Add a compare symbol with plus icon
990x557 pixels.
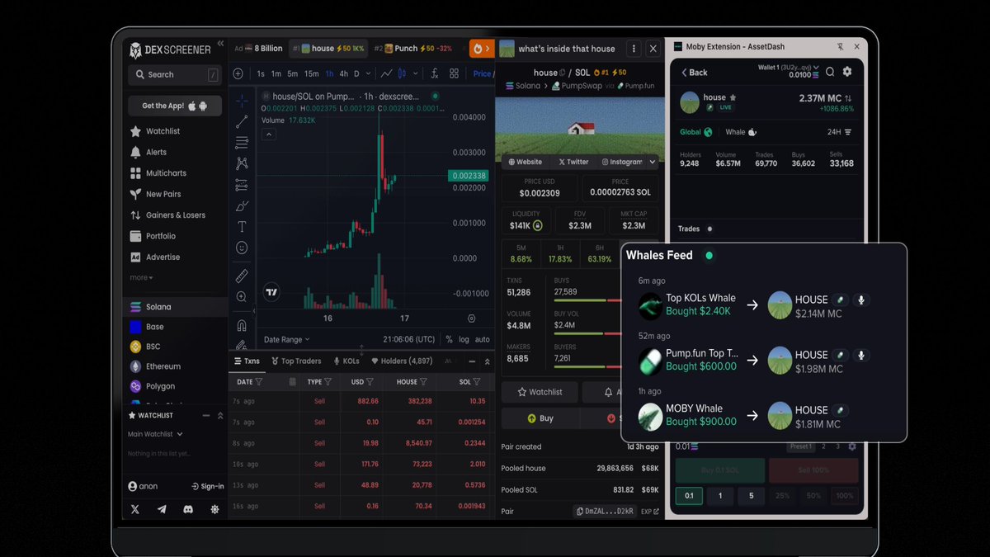(x=238, y=73)
